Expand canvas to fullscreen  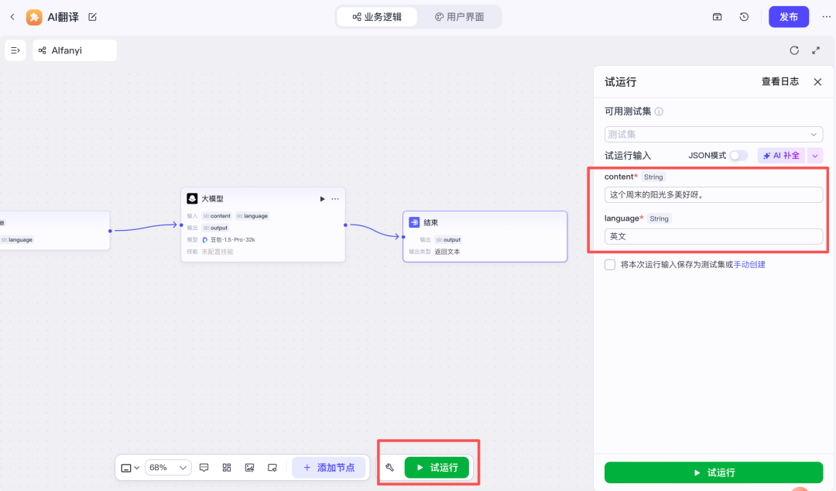[x=816, y=50]
